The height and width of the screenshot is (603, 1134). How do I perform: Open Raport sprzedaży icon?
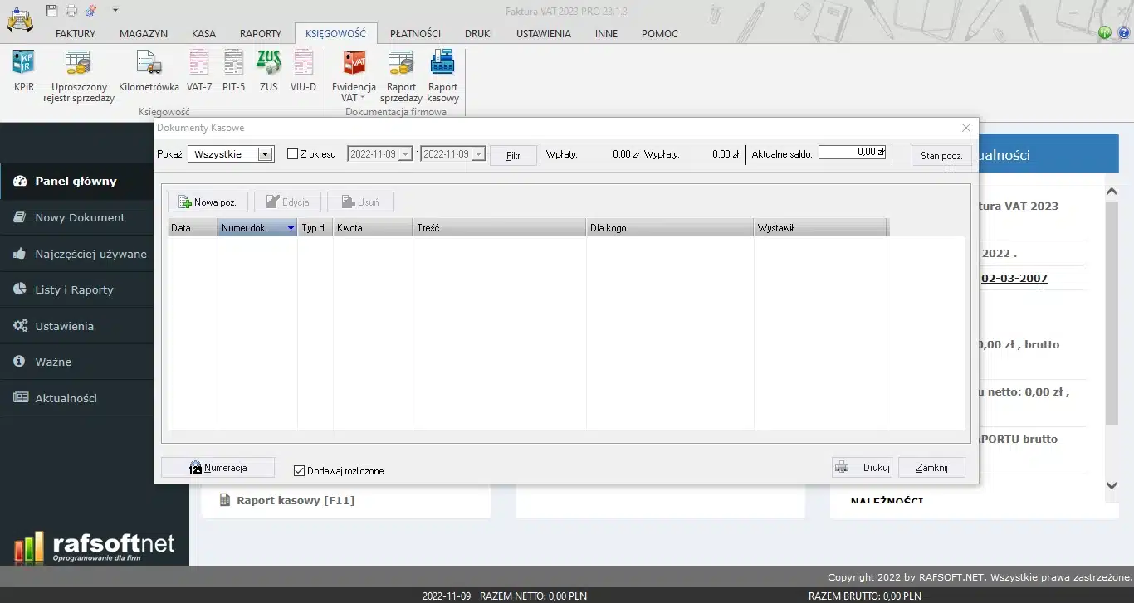point(401,75)
